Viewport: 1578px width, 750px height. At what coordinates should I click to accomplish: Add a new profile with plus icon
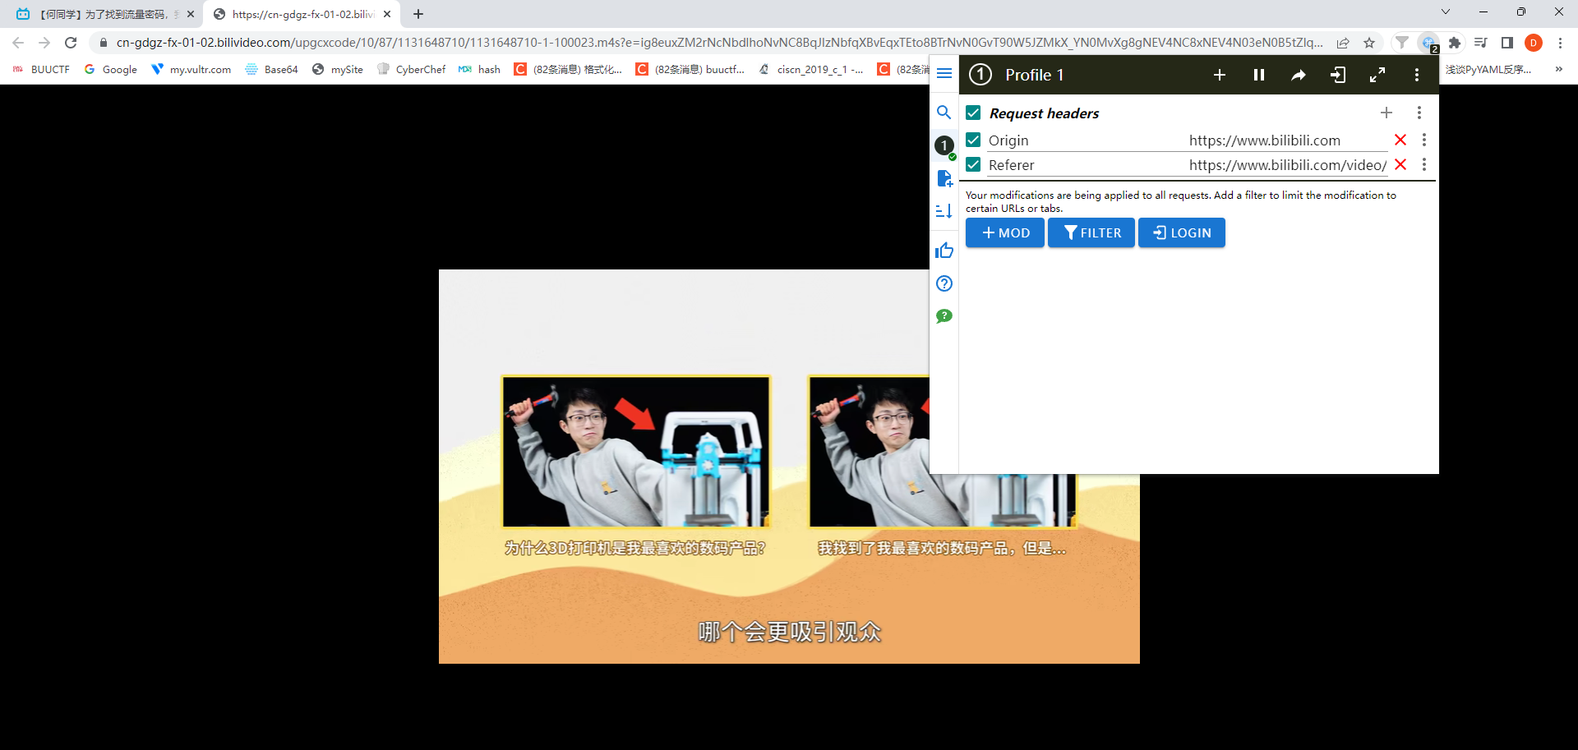coord(1219,75)
